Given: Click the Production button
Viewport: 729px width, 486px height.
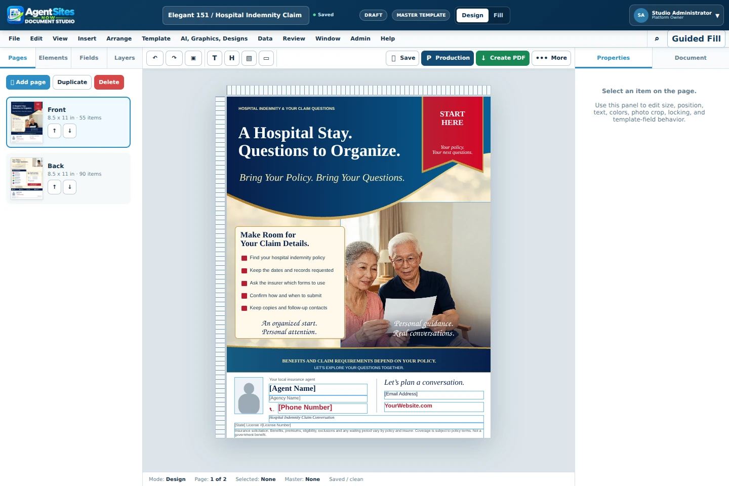Looking at the screenshot, I should [448, 58].
